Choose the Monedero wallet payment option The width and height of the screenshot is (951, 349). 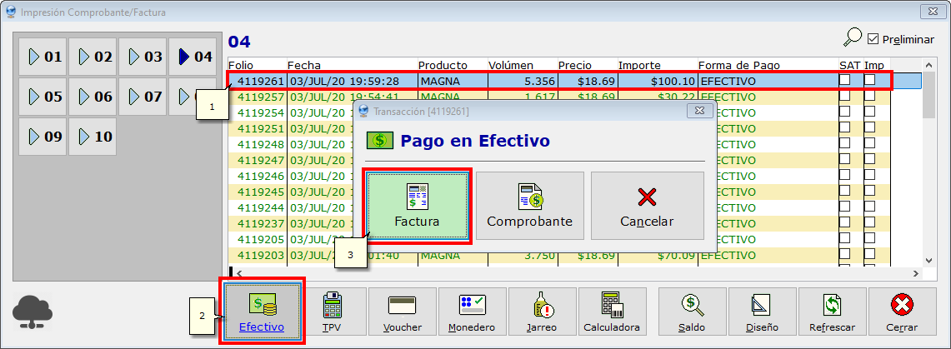(x=472, y=312)
